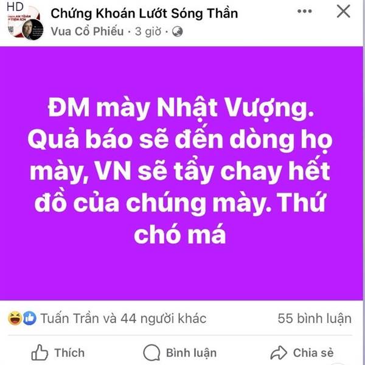Click the small round author avatar overlay

tap(33, 30)
